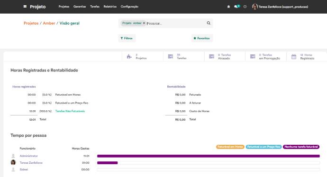Open Tarefas Não Faturáveis link
This screenshot has height=177, width=327.
pyautogui.click(x=70, y=111)
